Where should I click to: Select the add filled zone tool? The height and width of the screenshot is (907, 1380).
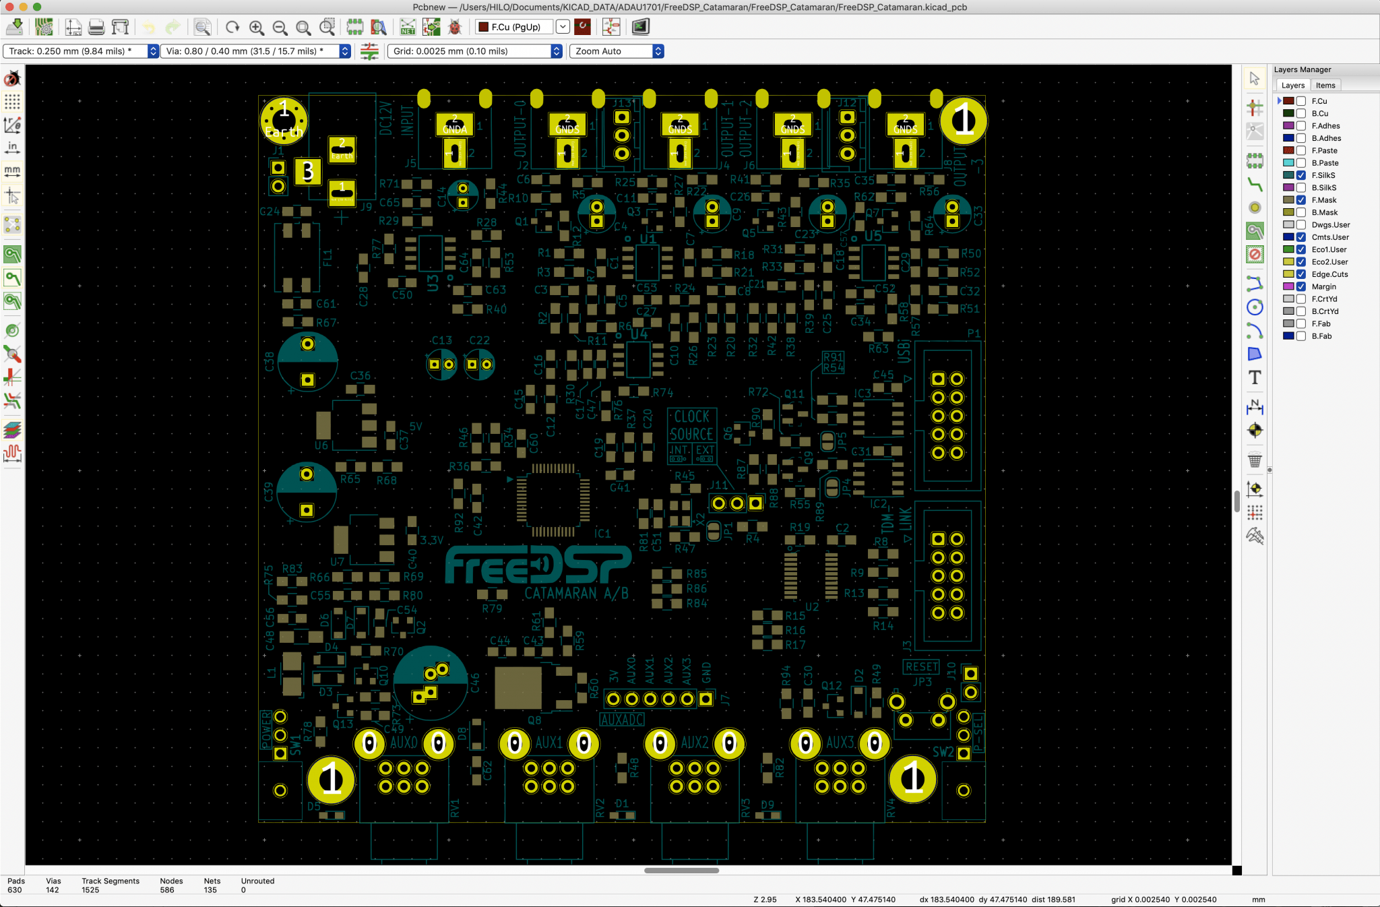click(x=1255, y=231)
